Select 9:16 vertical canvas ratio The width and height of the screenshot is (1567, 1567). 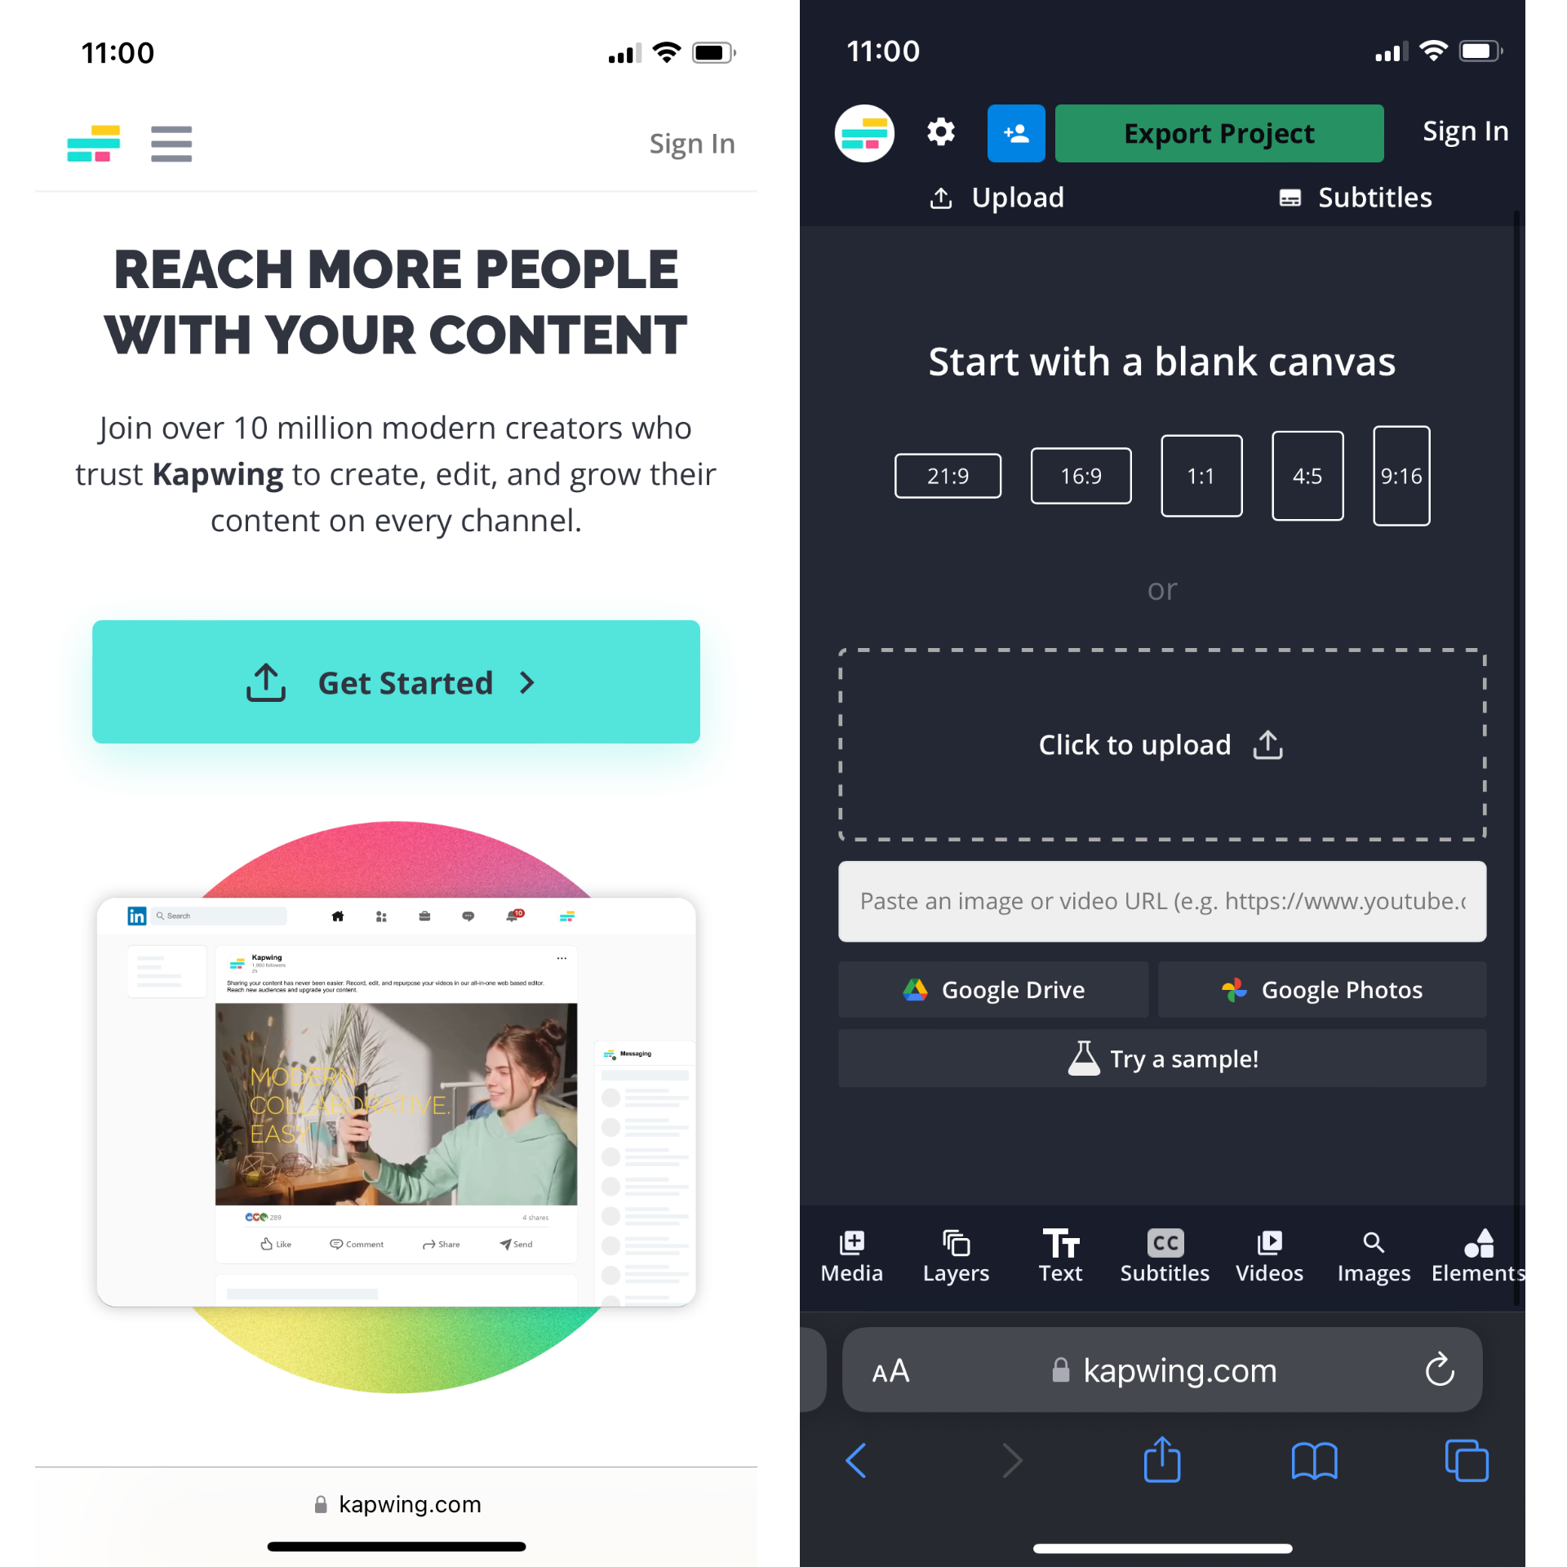tap(1399, 477)
